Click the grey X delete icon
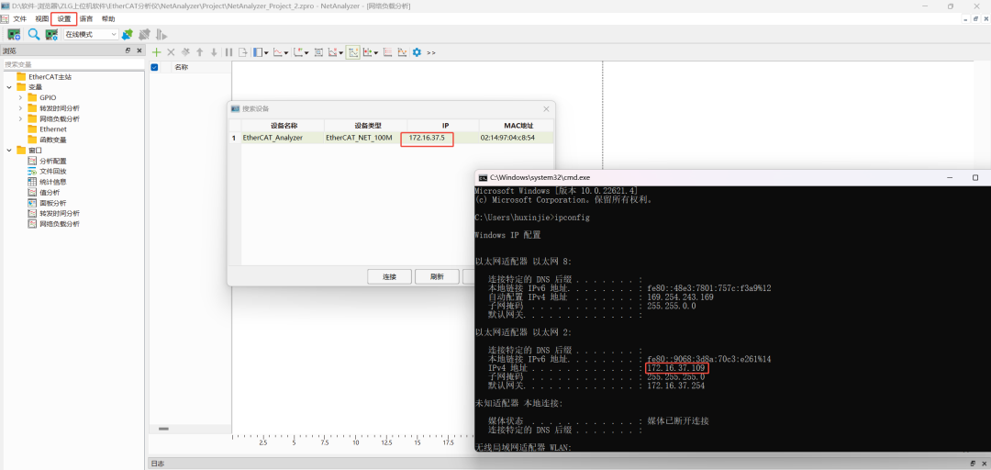Image resolution: width=991 pixels, height=470 pixels. (x=171, y=52)
